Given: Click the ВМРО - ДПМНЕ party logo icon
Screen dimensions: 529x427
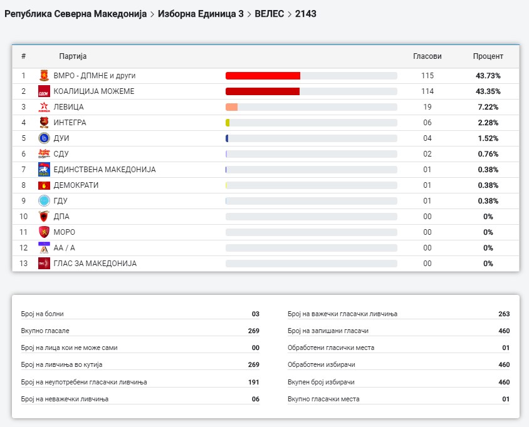Looking at the screenshot, I should tap(44, 76).
